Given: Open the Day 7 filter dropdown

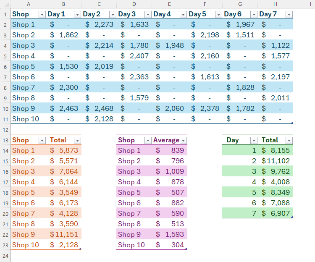Looking at the screenshot, I should click(289, 14).
